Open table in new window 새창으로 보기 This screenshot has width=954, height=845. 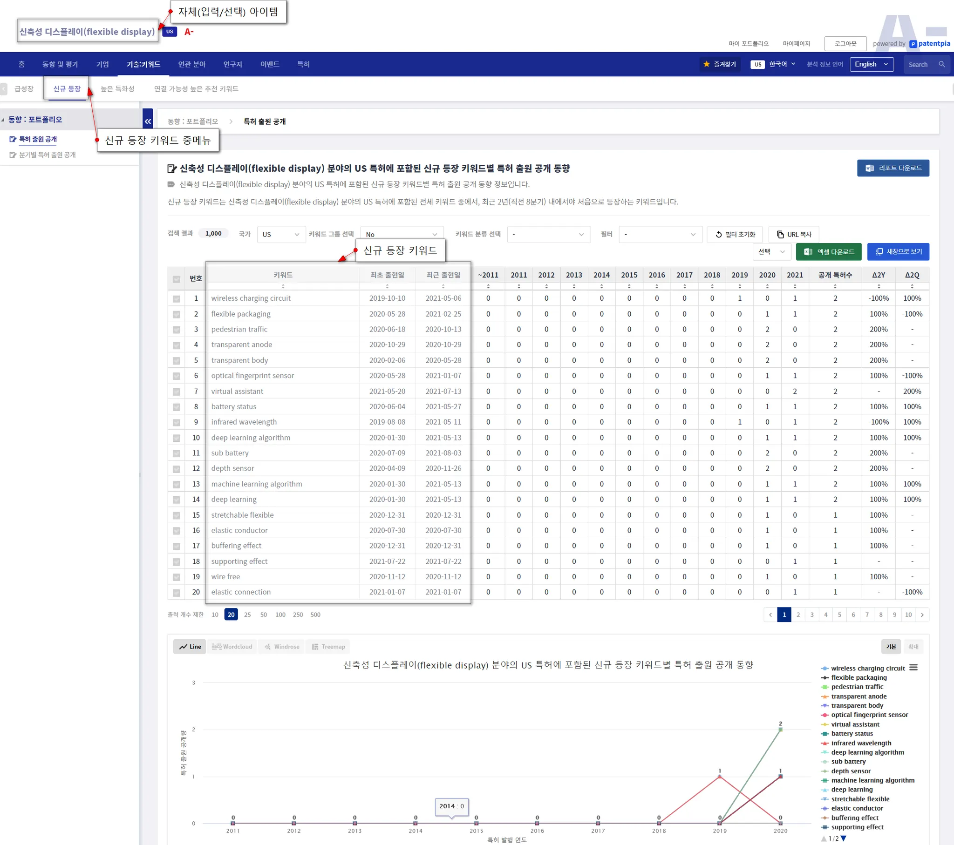pyautogui.click(x=898, y=252)
